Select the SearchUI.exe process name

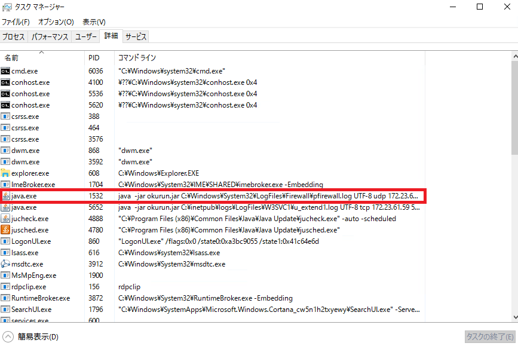[32, 310]
